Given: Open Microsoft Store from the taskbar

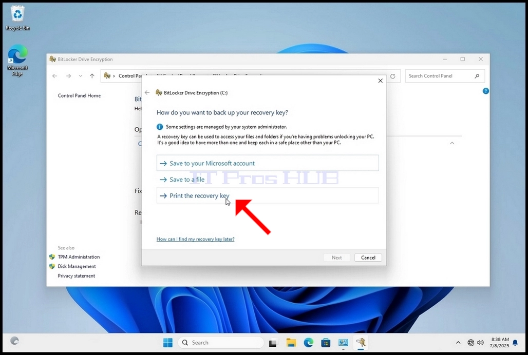Looking at the screenshot, I should [326, 343].
